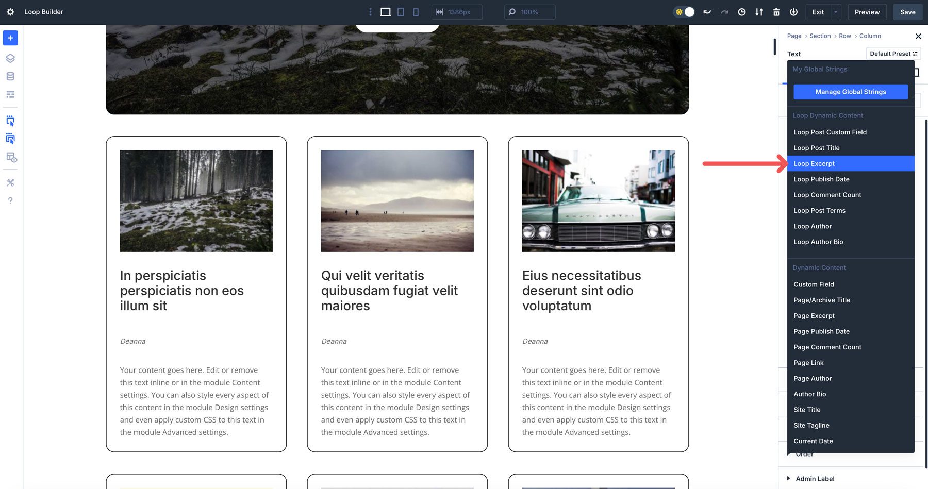Open the editing history clock icon
Viewport: 928px width, 489px height.
point(741,11)
